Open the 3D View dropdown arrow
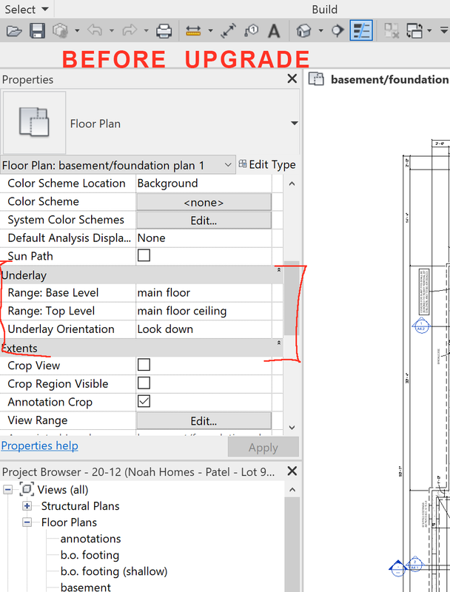This screenshot has width=450, height=592. pos(321,30)
